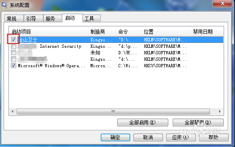Viewport: 235px width, 147px height.
Task: Click the D:\米... command cell
Action: (127, 53)
